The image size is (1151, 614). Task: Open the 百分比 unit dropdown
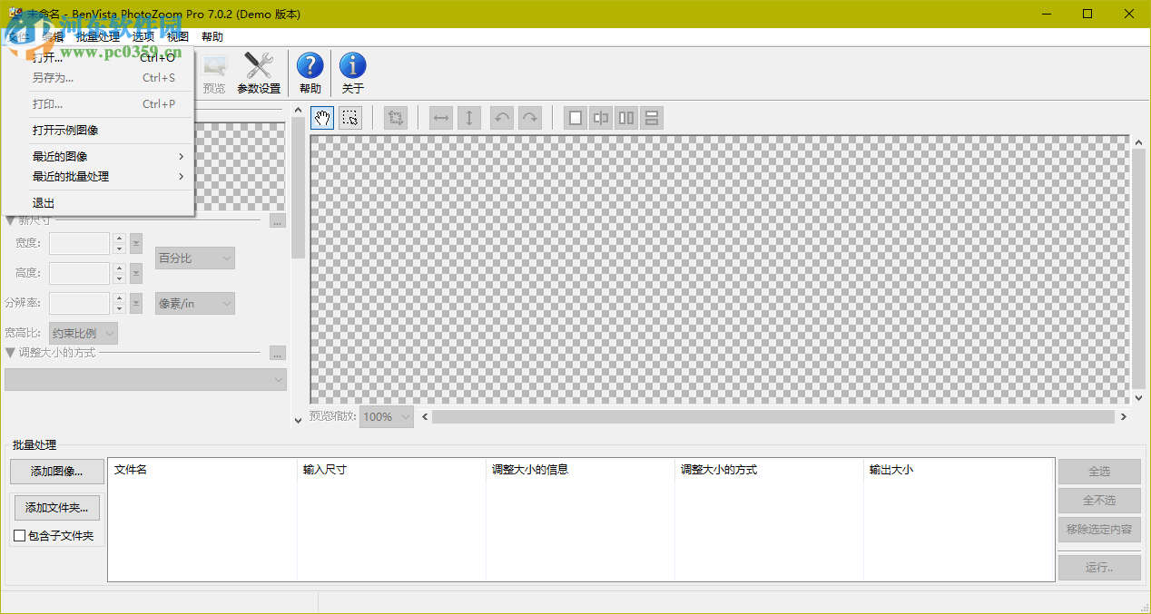[x=194, y=258]
